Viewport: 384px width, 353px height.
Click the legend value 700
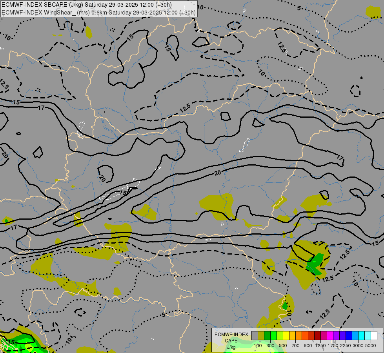pos(296,346)
